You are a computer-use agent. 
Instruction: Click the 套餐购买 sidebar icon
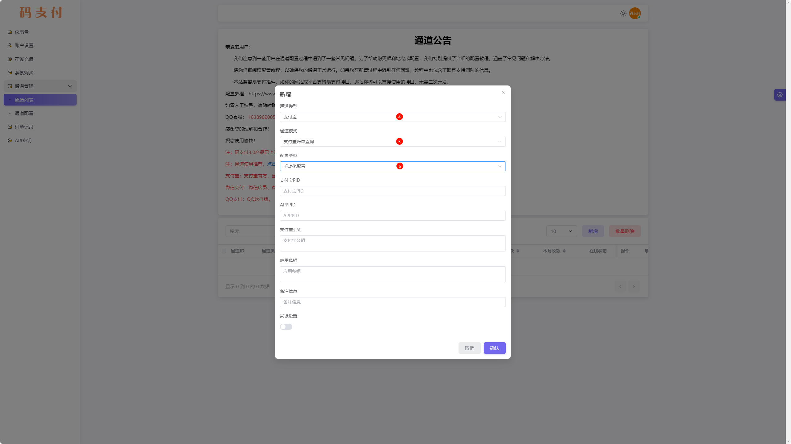(10, 73)
